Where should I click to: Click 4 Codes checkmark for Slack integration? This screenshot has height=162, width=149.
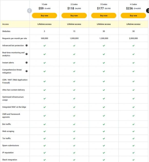(134, 160)
